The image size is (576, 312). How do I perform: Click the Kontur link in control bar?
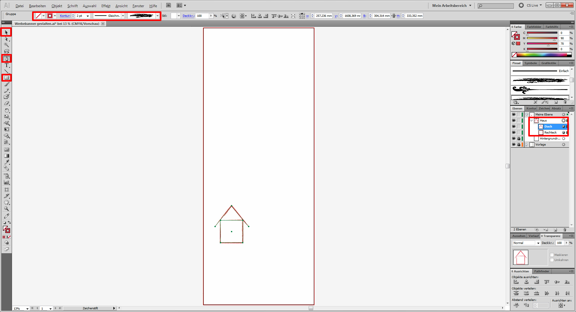click(x=65, y=16)
